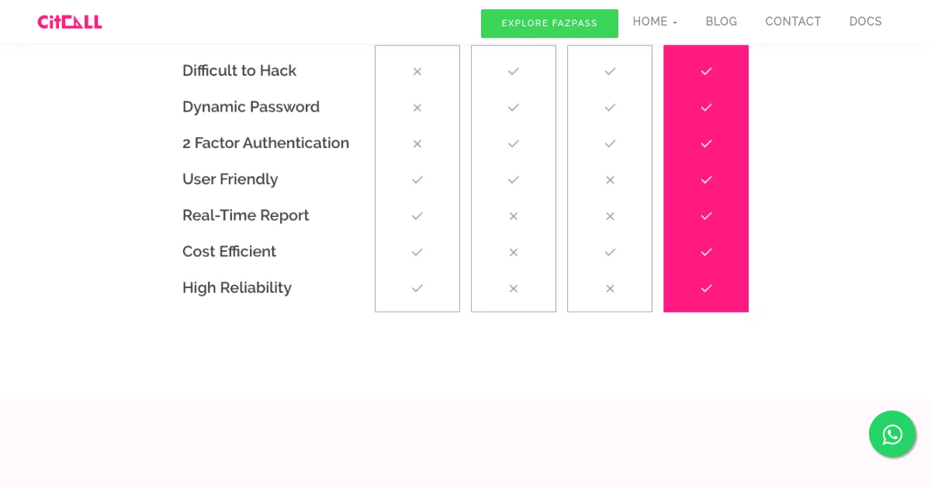Click the cross for High Reliability, third column
Screen dimensions: 931x488
[x=610, y=288]
